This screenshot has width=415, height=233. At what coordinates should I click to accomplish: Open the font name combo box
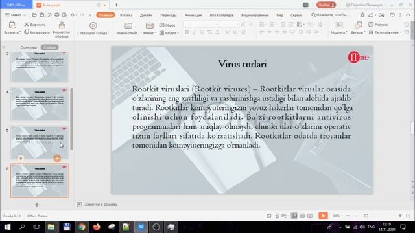coord(201,25)
